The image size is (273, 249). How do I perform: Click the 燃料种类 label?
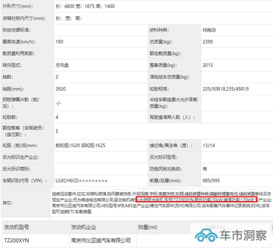[x=159, y=30]
